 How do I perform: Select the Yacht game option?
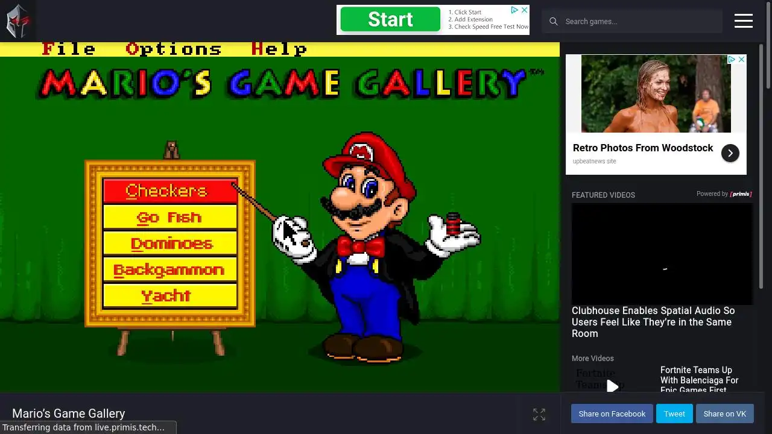170,295
